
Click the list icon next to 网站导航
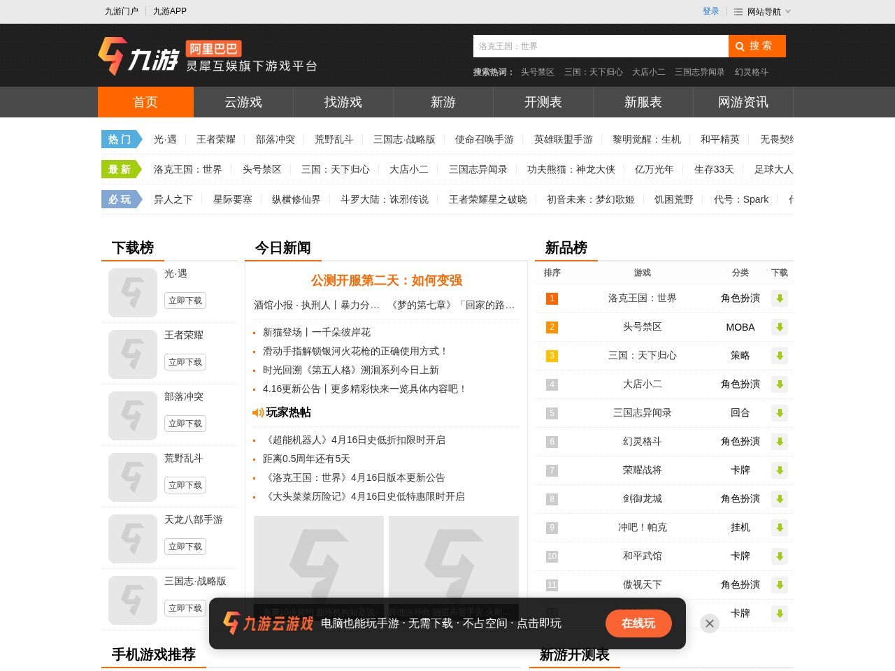[x=737, y=11]
